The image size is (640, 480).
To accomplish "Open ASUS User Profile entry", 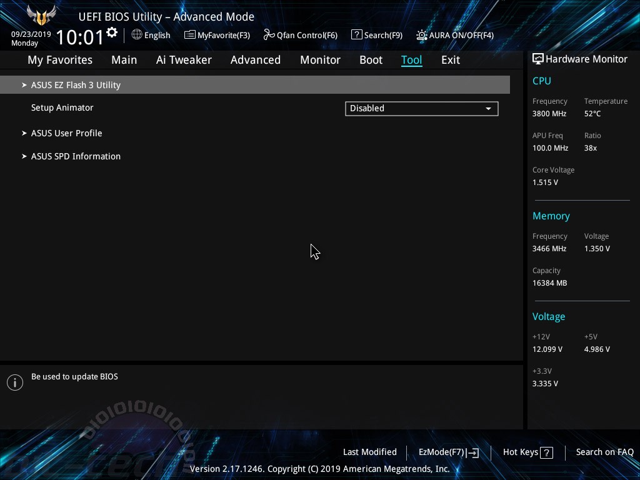I will [66, 133].
